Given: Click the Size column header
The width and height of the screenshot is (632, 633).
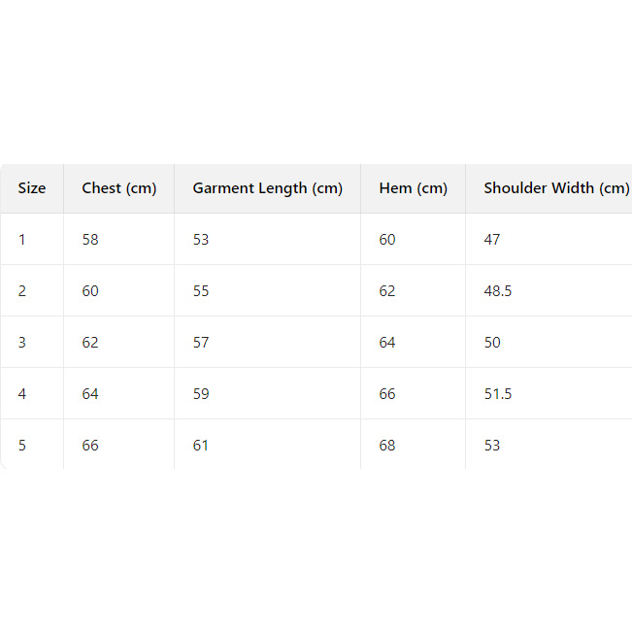Looking at the screenshot, I should pyautogui.click(x=32, y=188).
